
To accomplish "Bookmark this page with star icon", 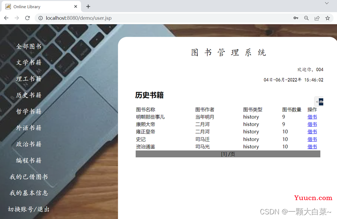I will (328, 18).
